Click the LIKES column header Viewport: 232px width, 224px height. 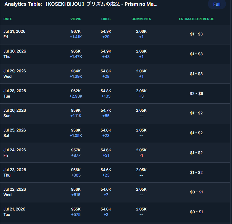coord(106,19)
